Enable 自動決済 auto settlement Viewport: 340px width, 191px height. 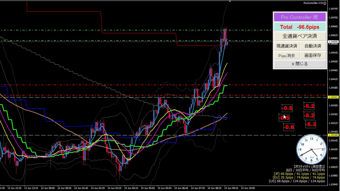tap(313, 46)
